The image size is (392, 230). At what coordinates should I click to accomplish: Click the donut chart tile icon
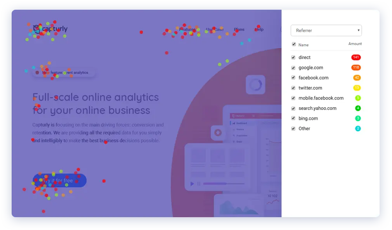[255, 85]
